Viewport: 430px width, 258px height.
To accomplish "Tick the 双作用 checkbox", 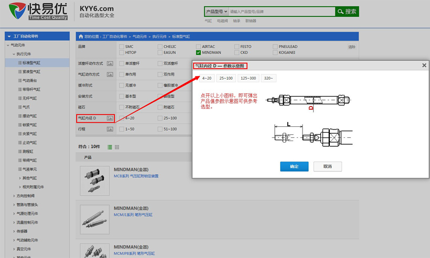I will (160, 74).
